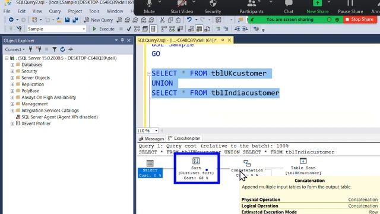Click New Share in Zoom toolbar

(x=318, y=7)
